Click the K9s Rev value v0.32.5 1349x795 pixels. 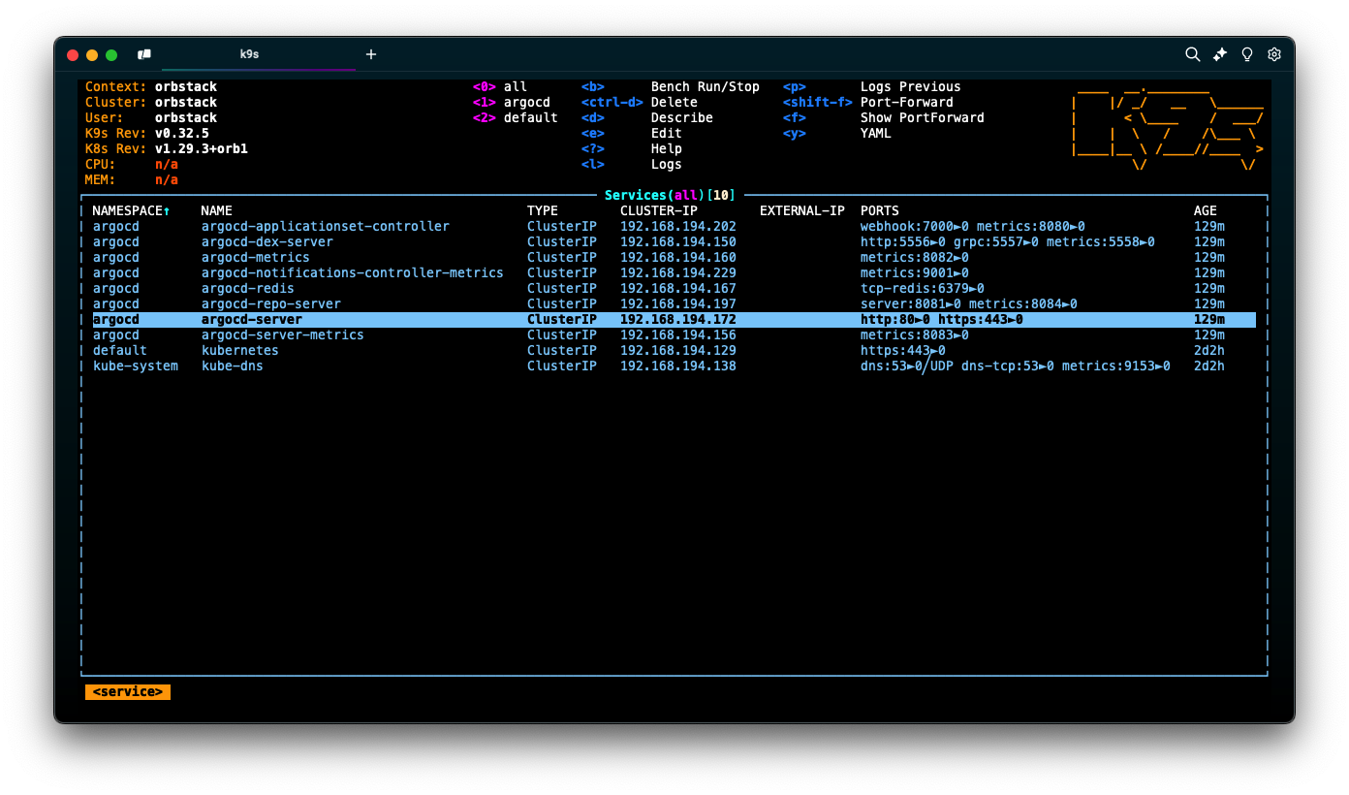[182, 133]
